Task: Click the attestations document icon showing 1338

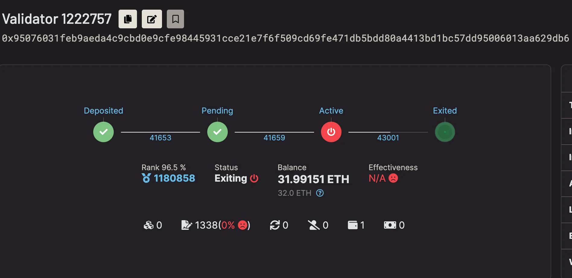Action: (x=187, y=224)
